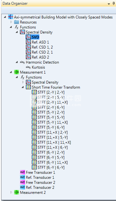Expand the Measurement 2 node
This screenshot has width=116, height=201.
11,192
